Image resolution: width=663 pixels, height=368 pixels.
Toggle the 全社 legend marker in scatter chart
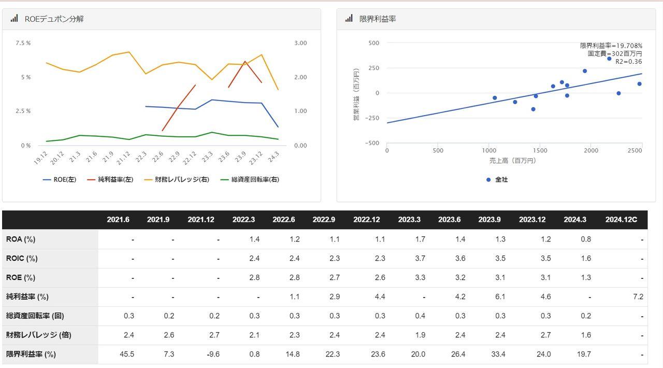point(496,180)
